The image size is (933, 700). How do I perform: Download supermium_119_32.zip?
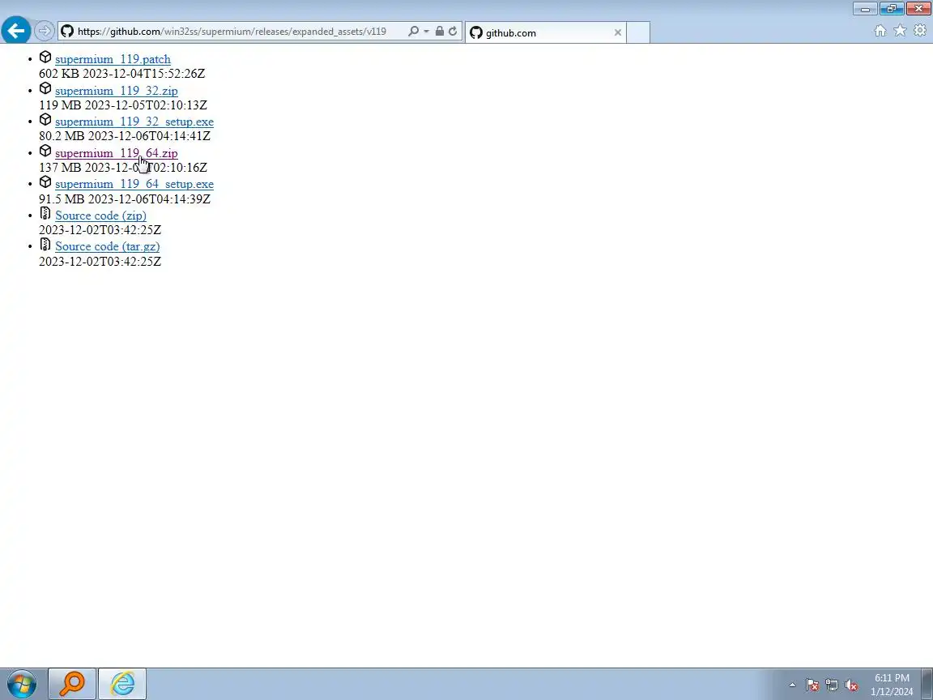(x=117, y=91)
